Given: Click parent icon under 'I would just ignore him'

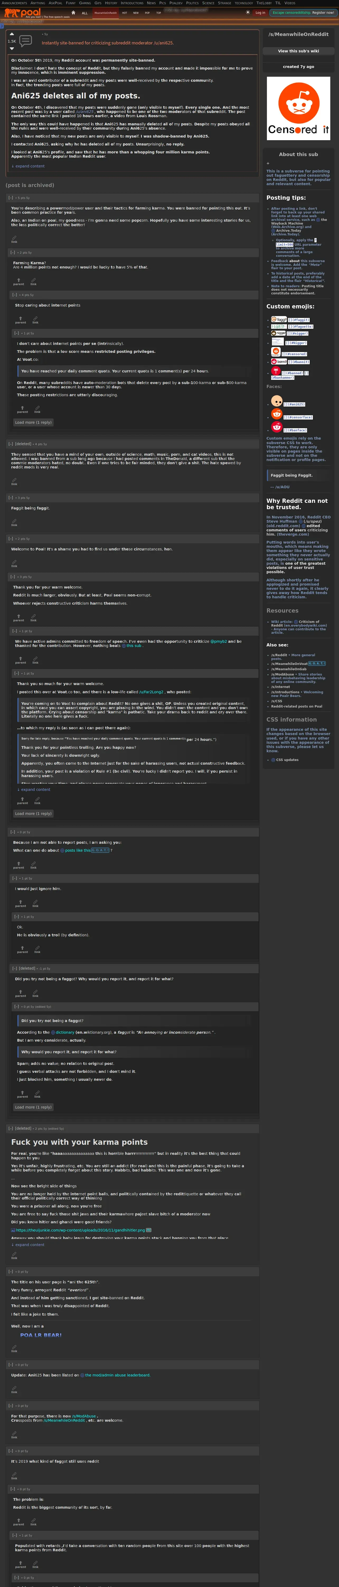Looking at the screenshot, I should point(20,903).
